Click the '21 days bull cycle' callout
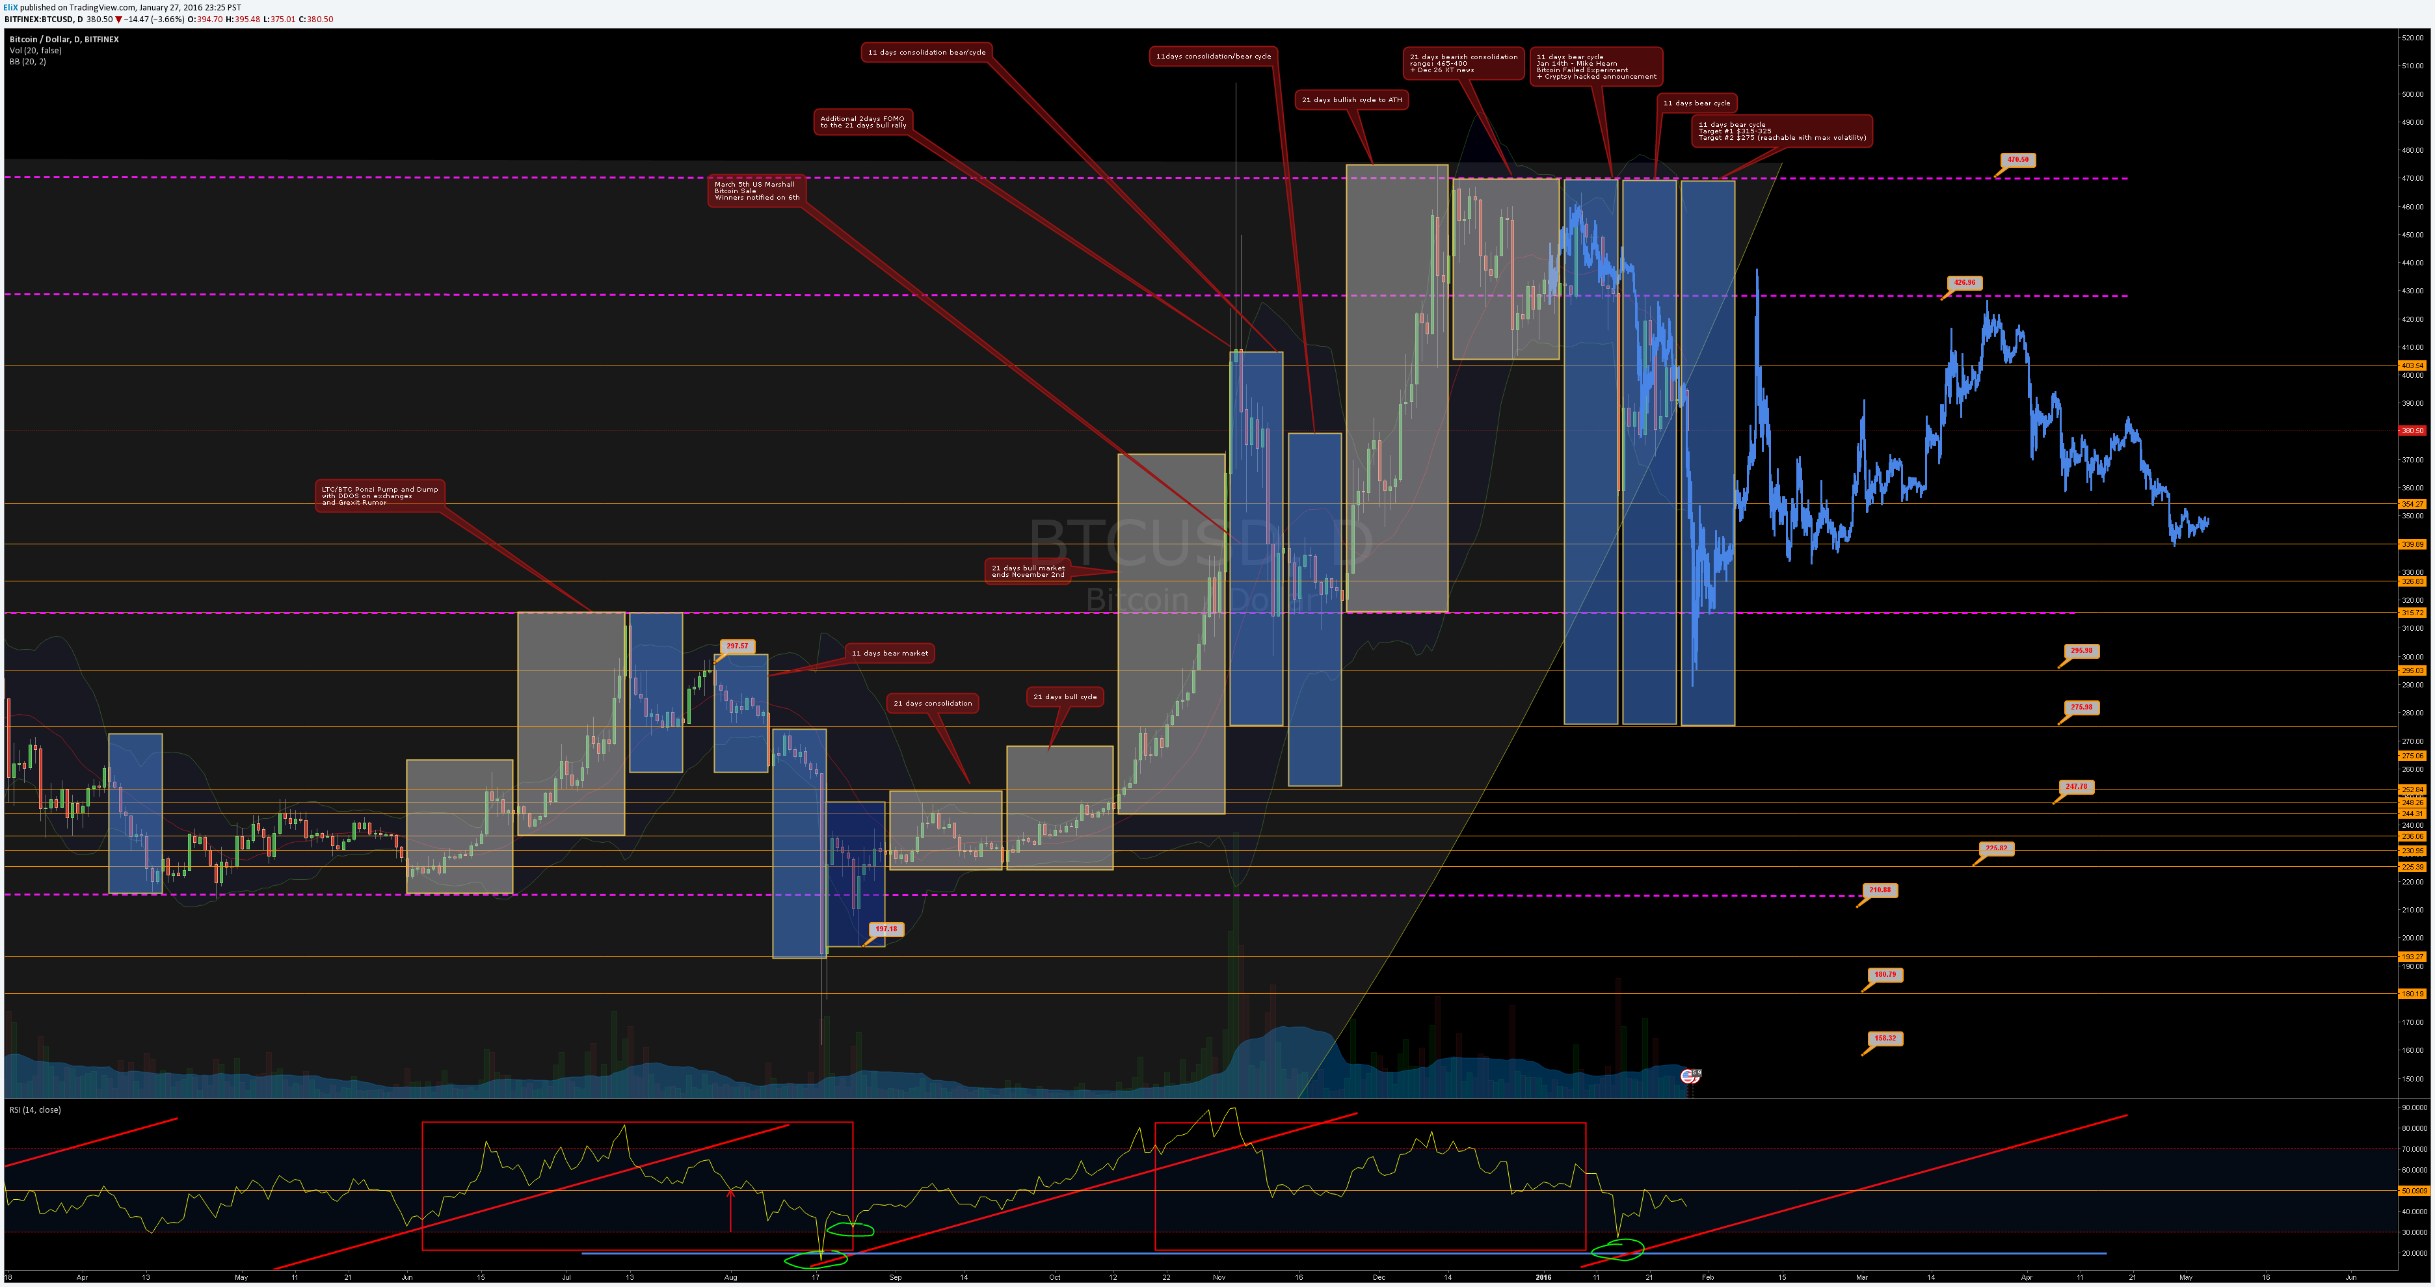The height and width of the screenshot is (1287, 2435). tap(1065, 697)
